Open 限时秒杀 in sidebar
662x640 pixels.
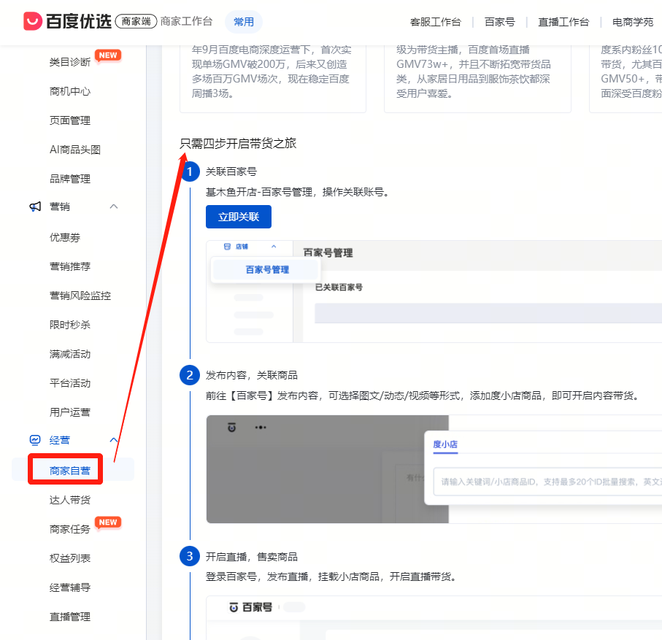70,325
